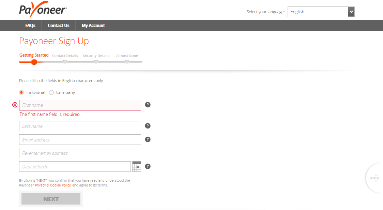Jump to Contact Details step

(x=65, y=56)
